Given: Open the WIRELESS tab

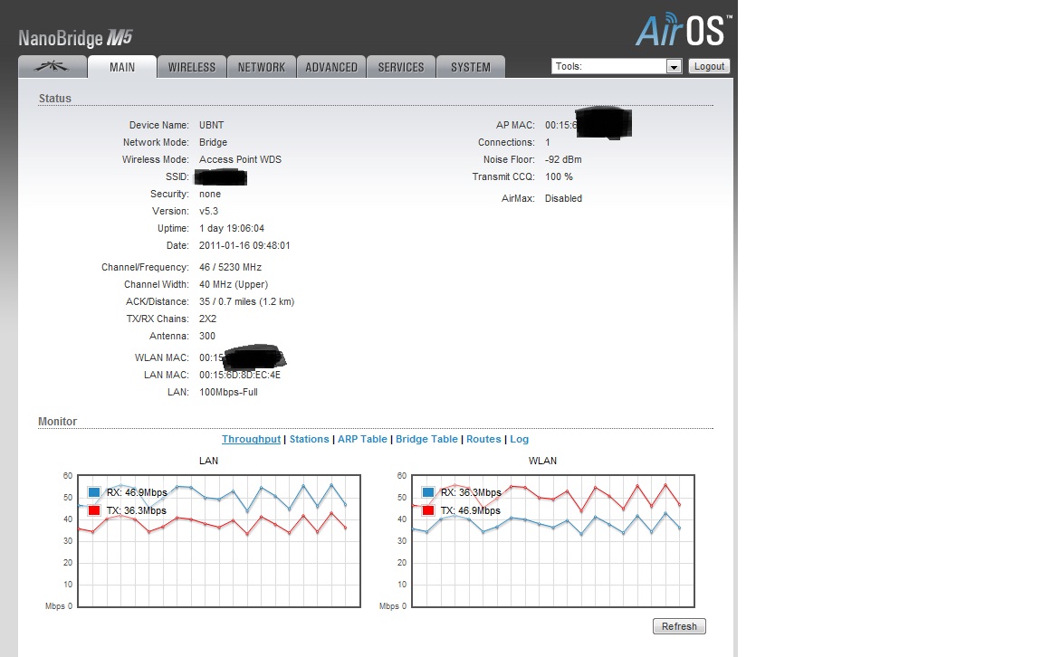Looking at the screenshot, I should [x=192, y=66].
